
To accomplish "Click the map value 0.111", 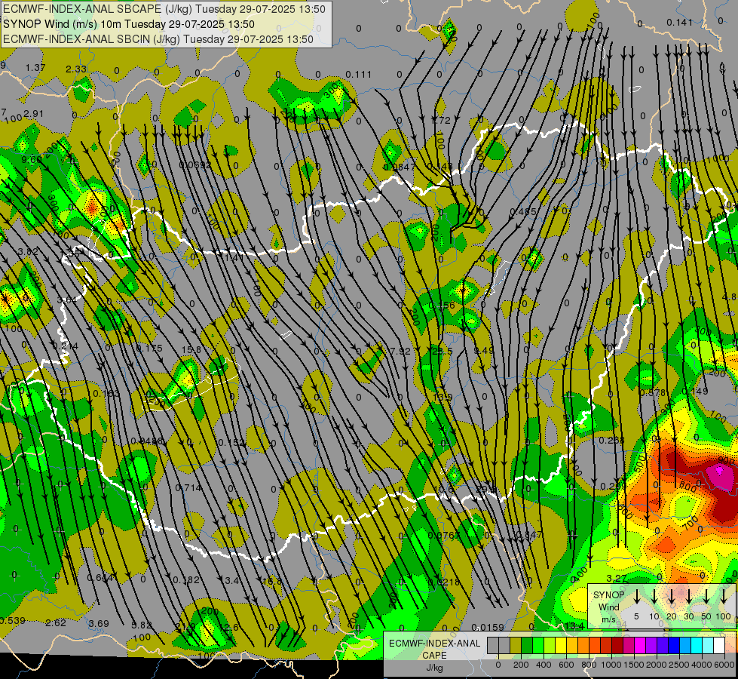I will pyautogui.click(x=359, y=75).
